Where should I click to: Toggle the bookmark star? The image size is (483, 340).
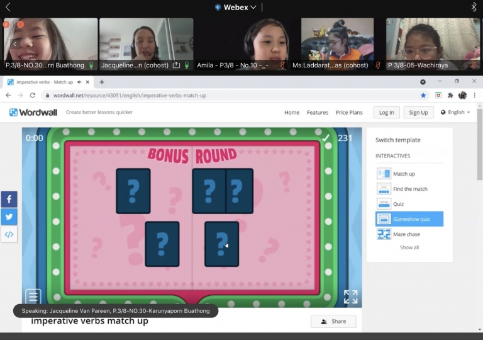pos(423,95)
